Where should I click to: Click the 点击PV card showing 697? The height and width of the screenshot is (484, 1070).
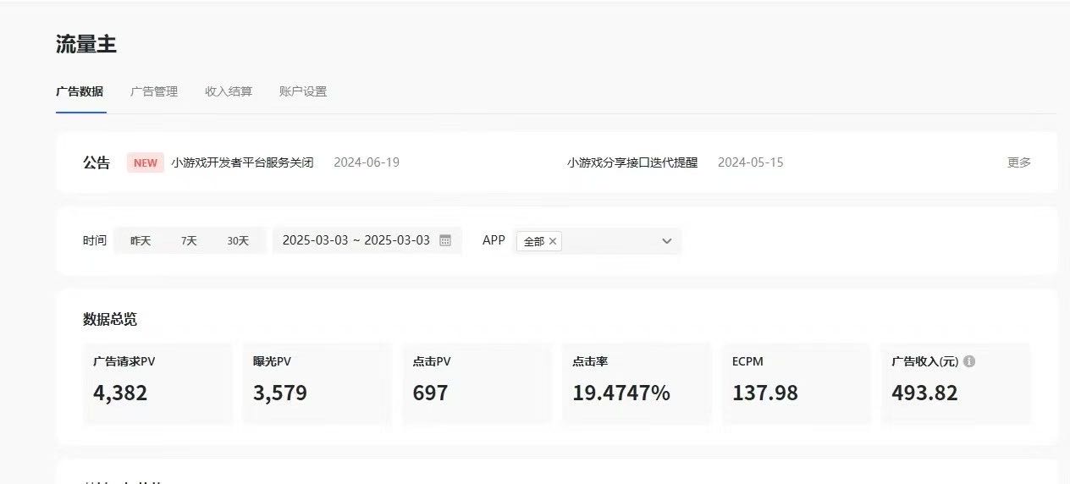coord(477,383)
